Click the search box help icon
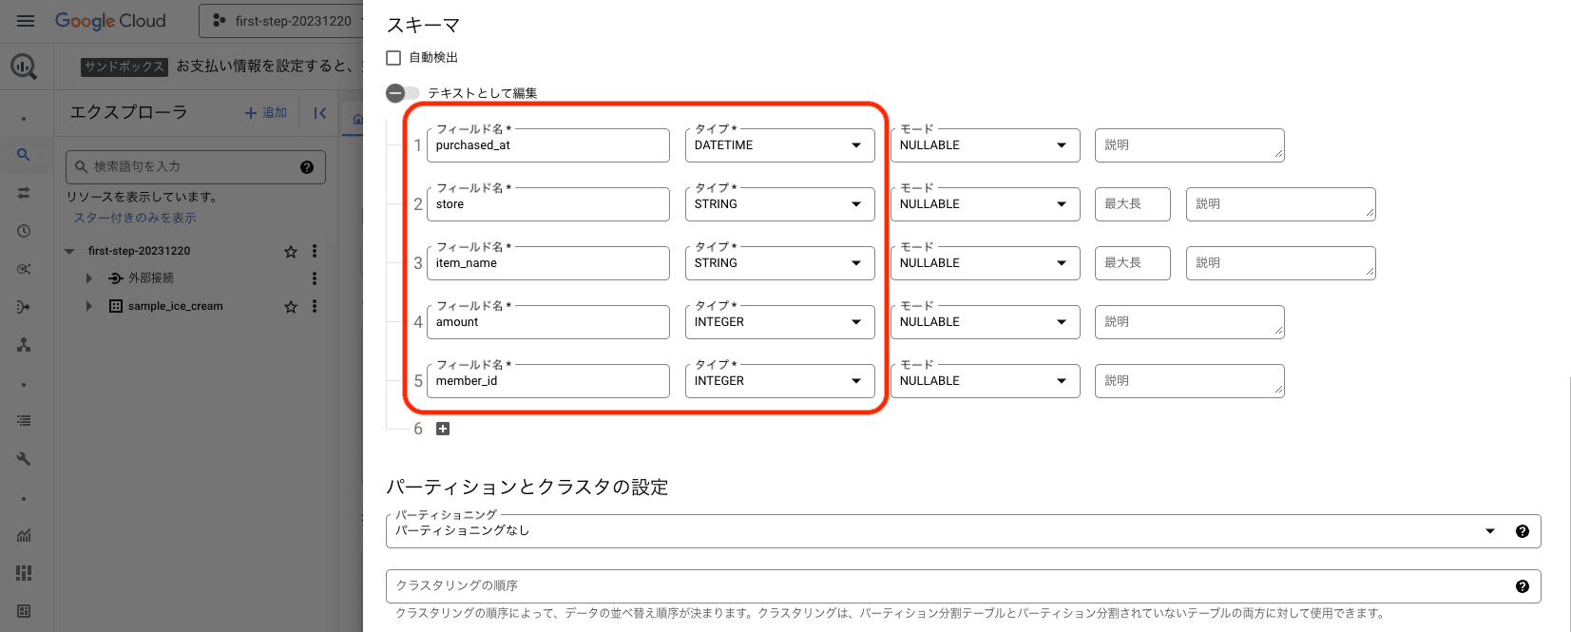 pyautogui.click(x=306, y=167)
